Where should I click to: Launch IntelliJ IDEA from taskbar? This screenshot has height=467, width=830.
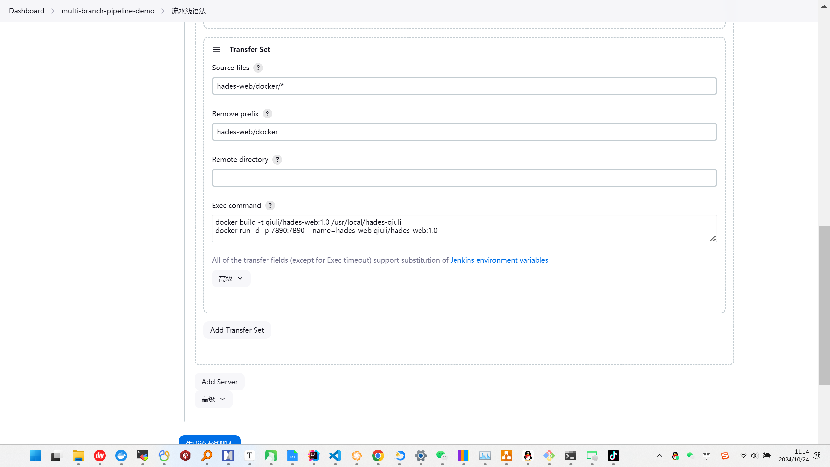coord(314,456)
